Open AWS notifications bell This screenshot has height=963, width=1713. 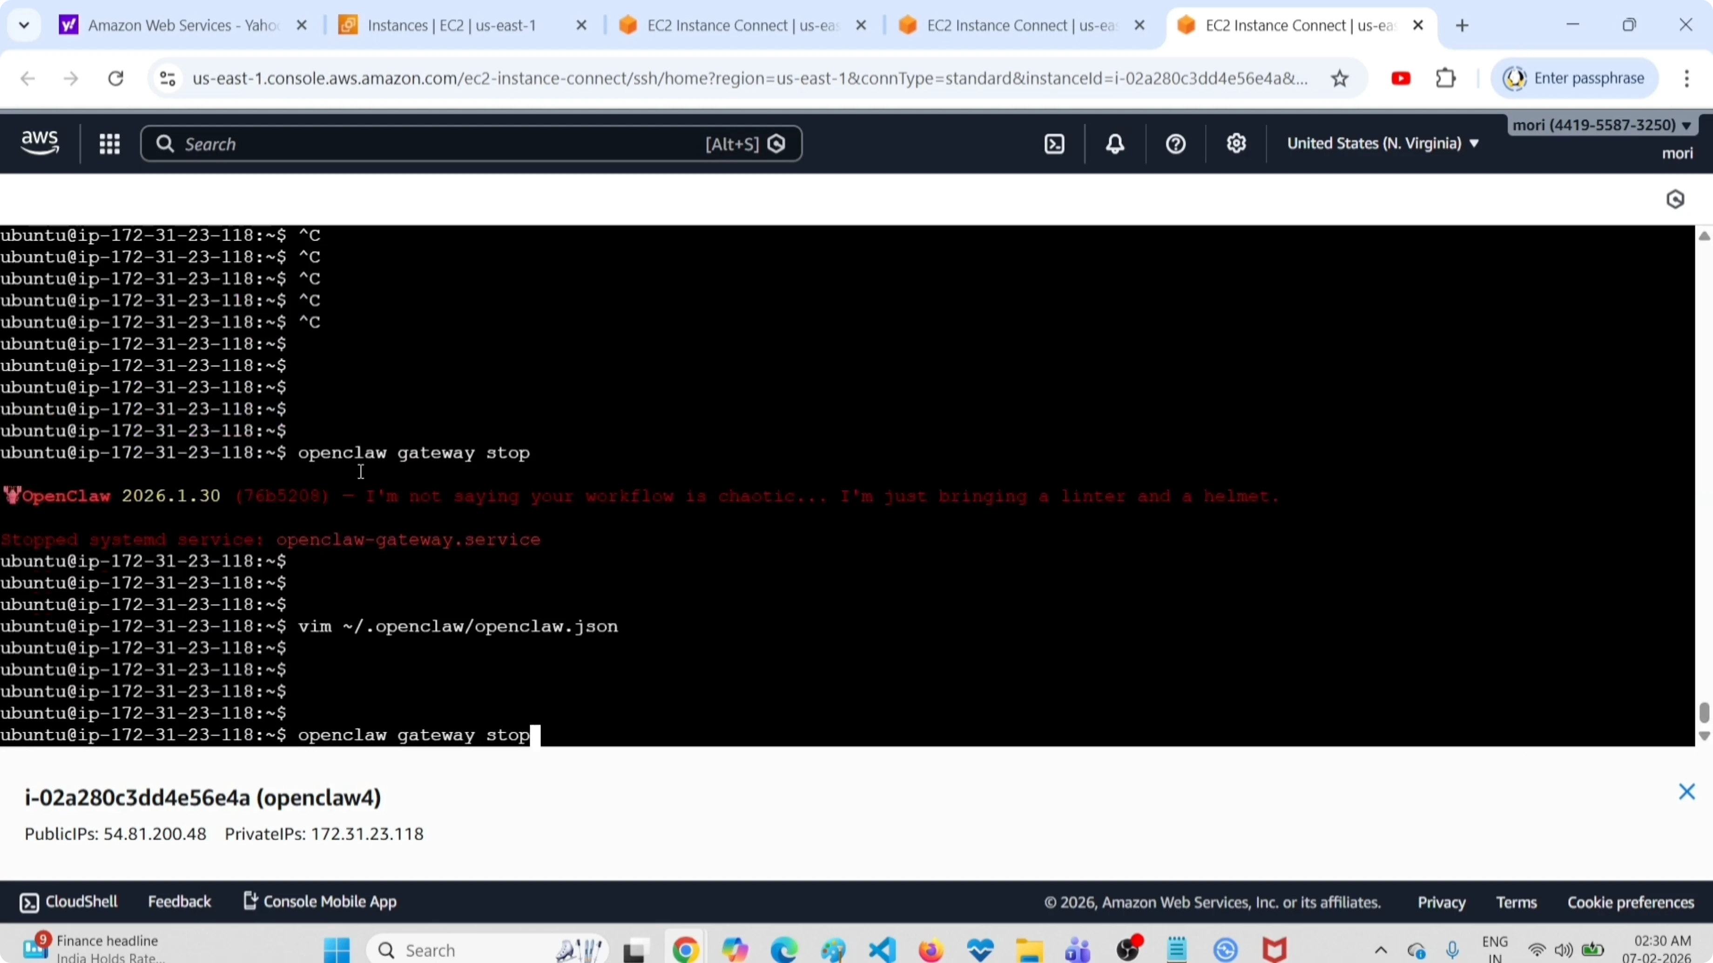pos(1115,144)
